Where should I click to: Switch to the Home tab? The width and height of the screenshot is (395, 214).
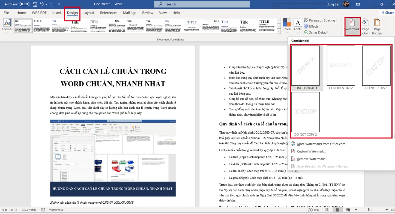coord(21,13)
